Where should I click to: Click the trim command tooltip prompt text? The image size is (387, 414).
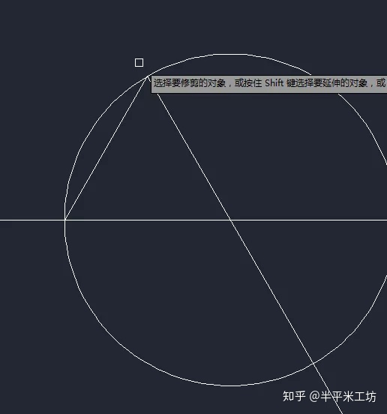[269, 83]
